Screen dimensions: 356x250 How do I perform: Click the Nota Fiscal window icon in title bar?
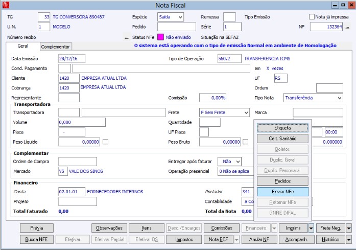coord(6,5)
